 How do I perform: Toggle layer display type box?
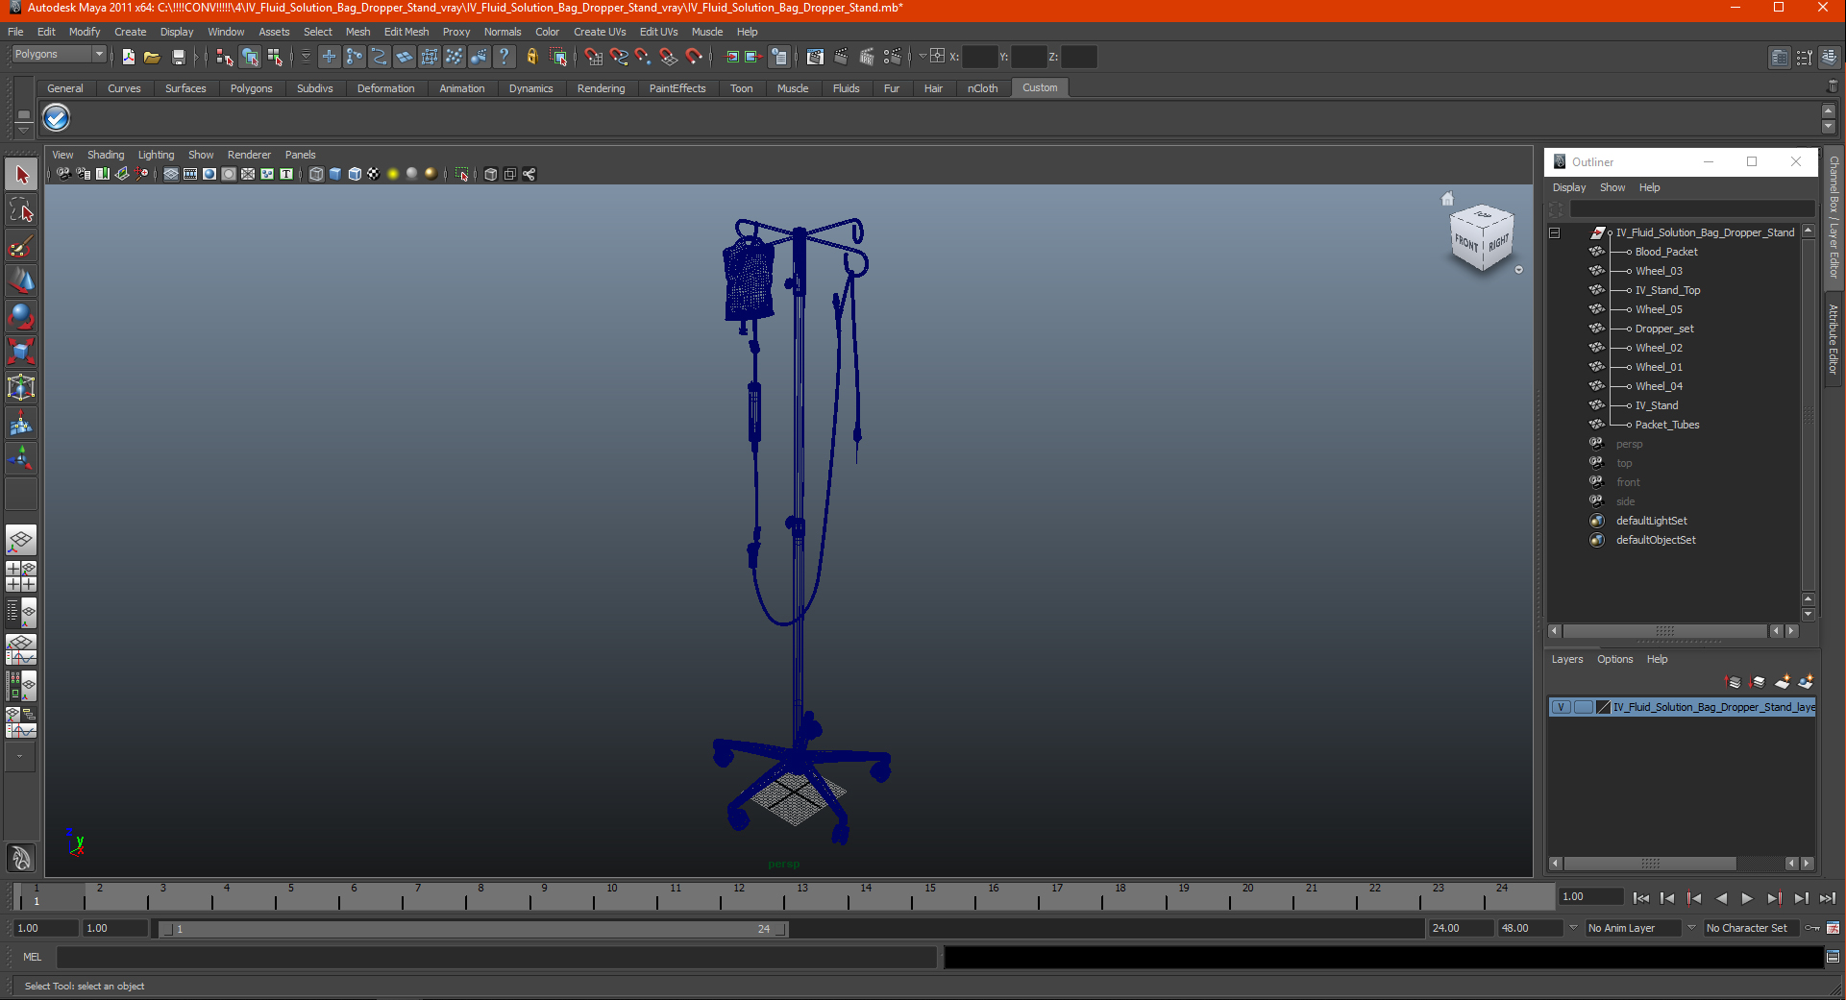(1583, 707)
